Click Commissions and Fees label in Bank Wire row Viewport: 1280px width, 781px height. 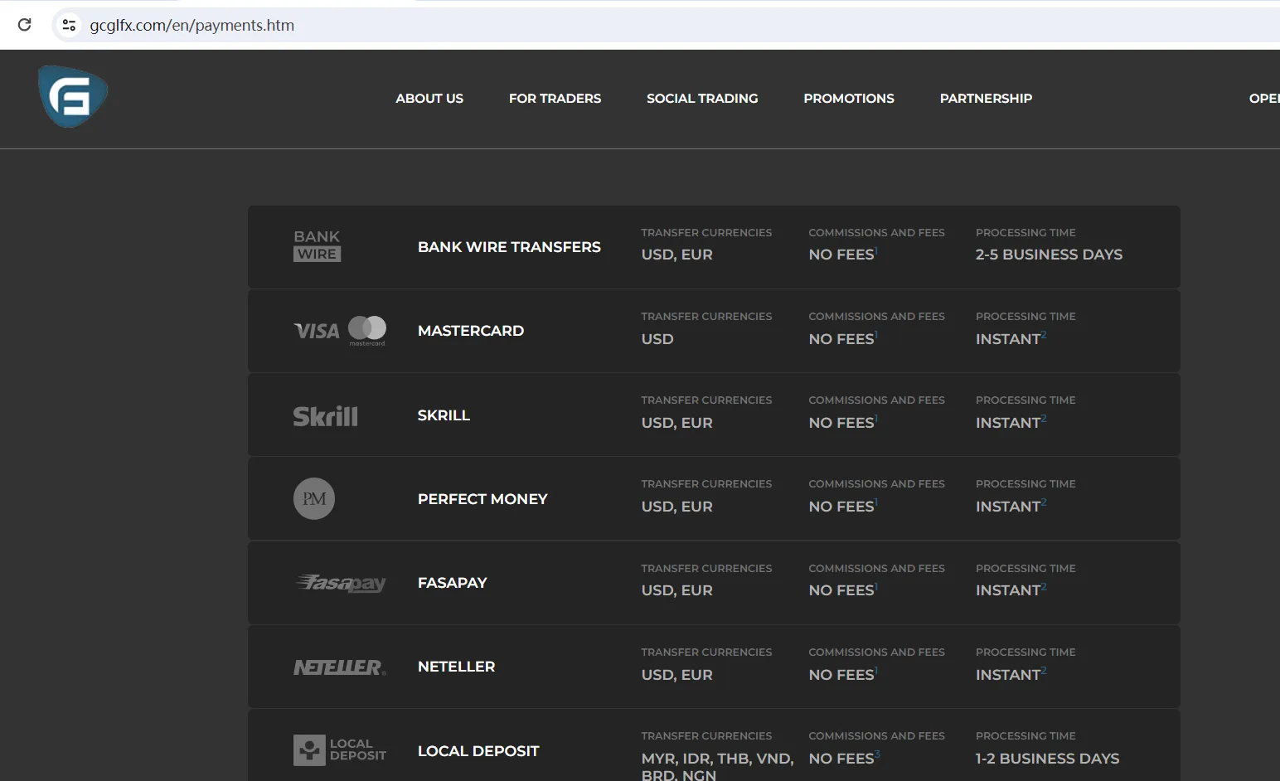click(x=876, y=233)
